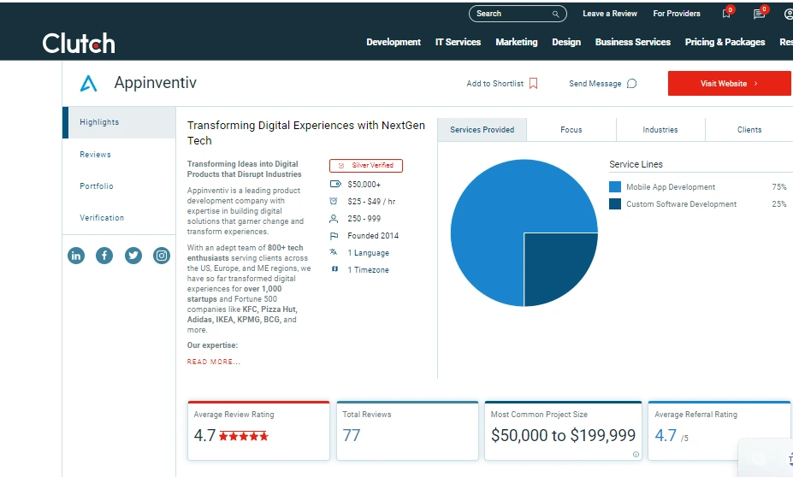Open the Development menu
The height and width of the screenshot is (477, 793).
pyautogui.click(x=394, y=42)
